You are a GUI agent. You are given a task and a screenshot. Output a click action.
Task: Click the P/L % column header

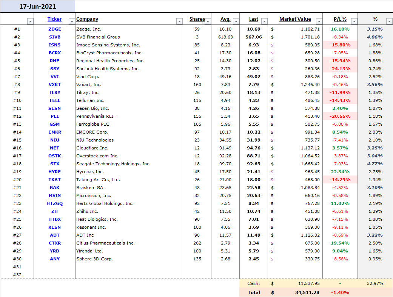coord(340,19)
